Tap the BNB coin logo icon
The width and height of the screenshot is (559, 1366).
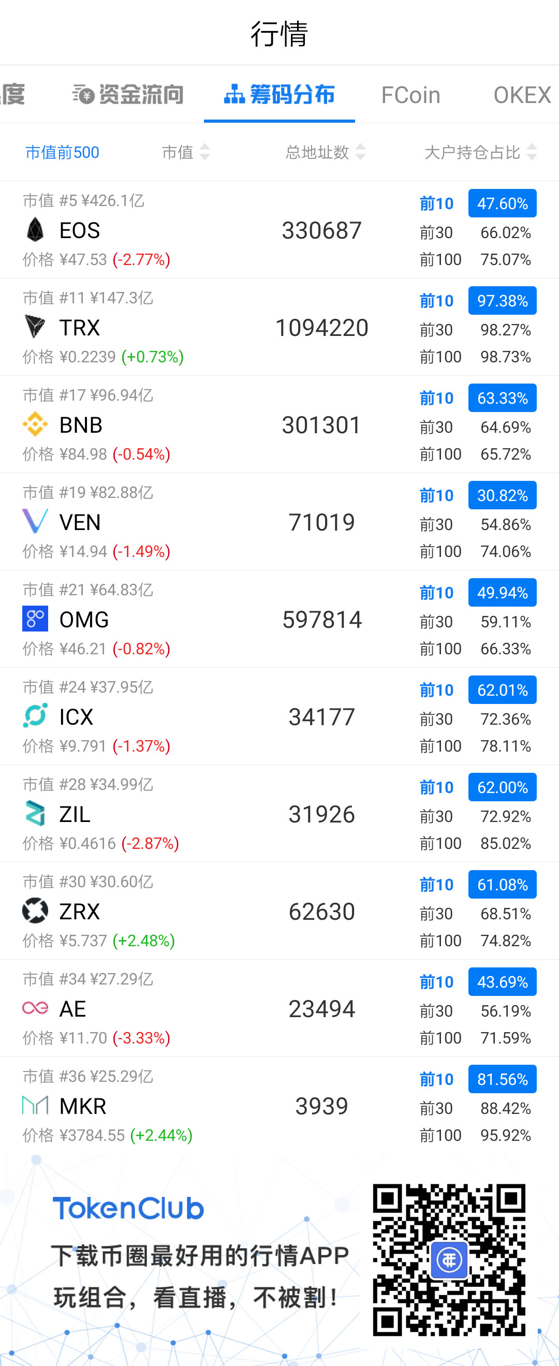coord(35,424)
